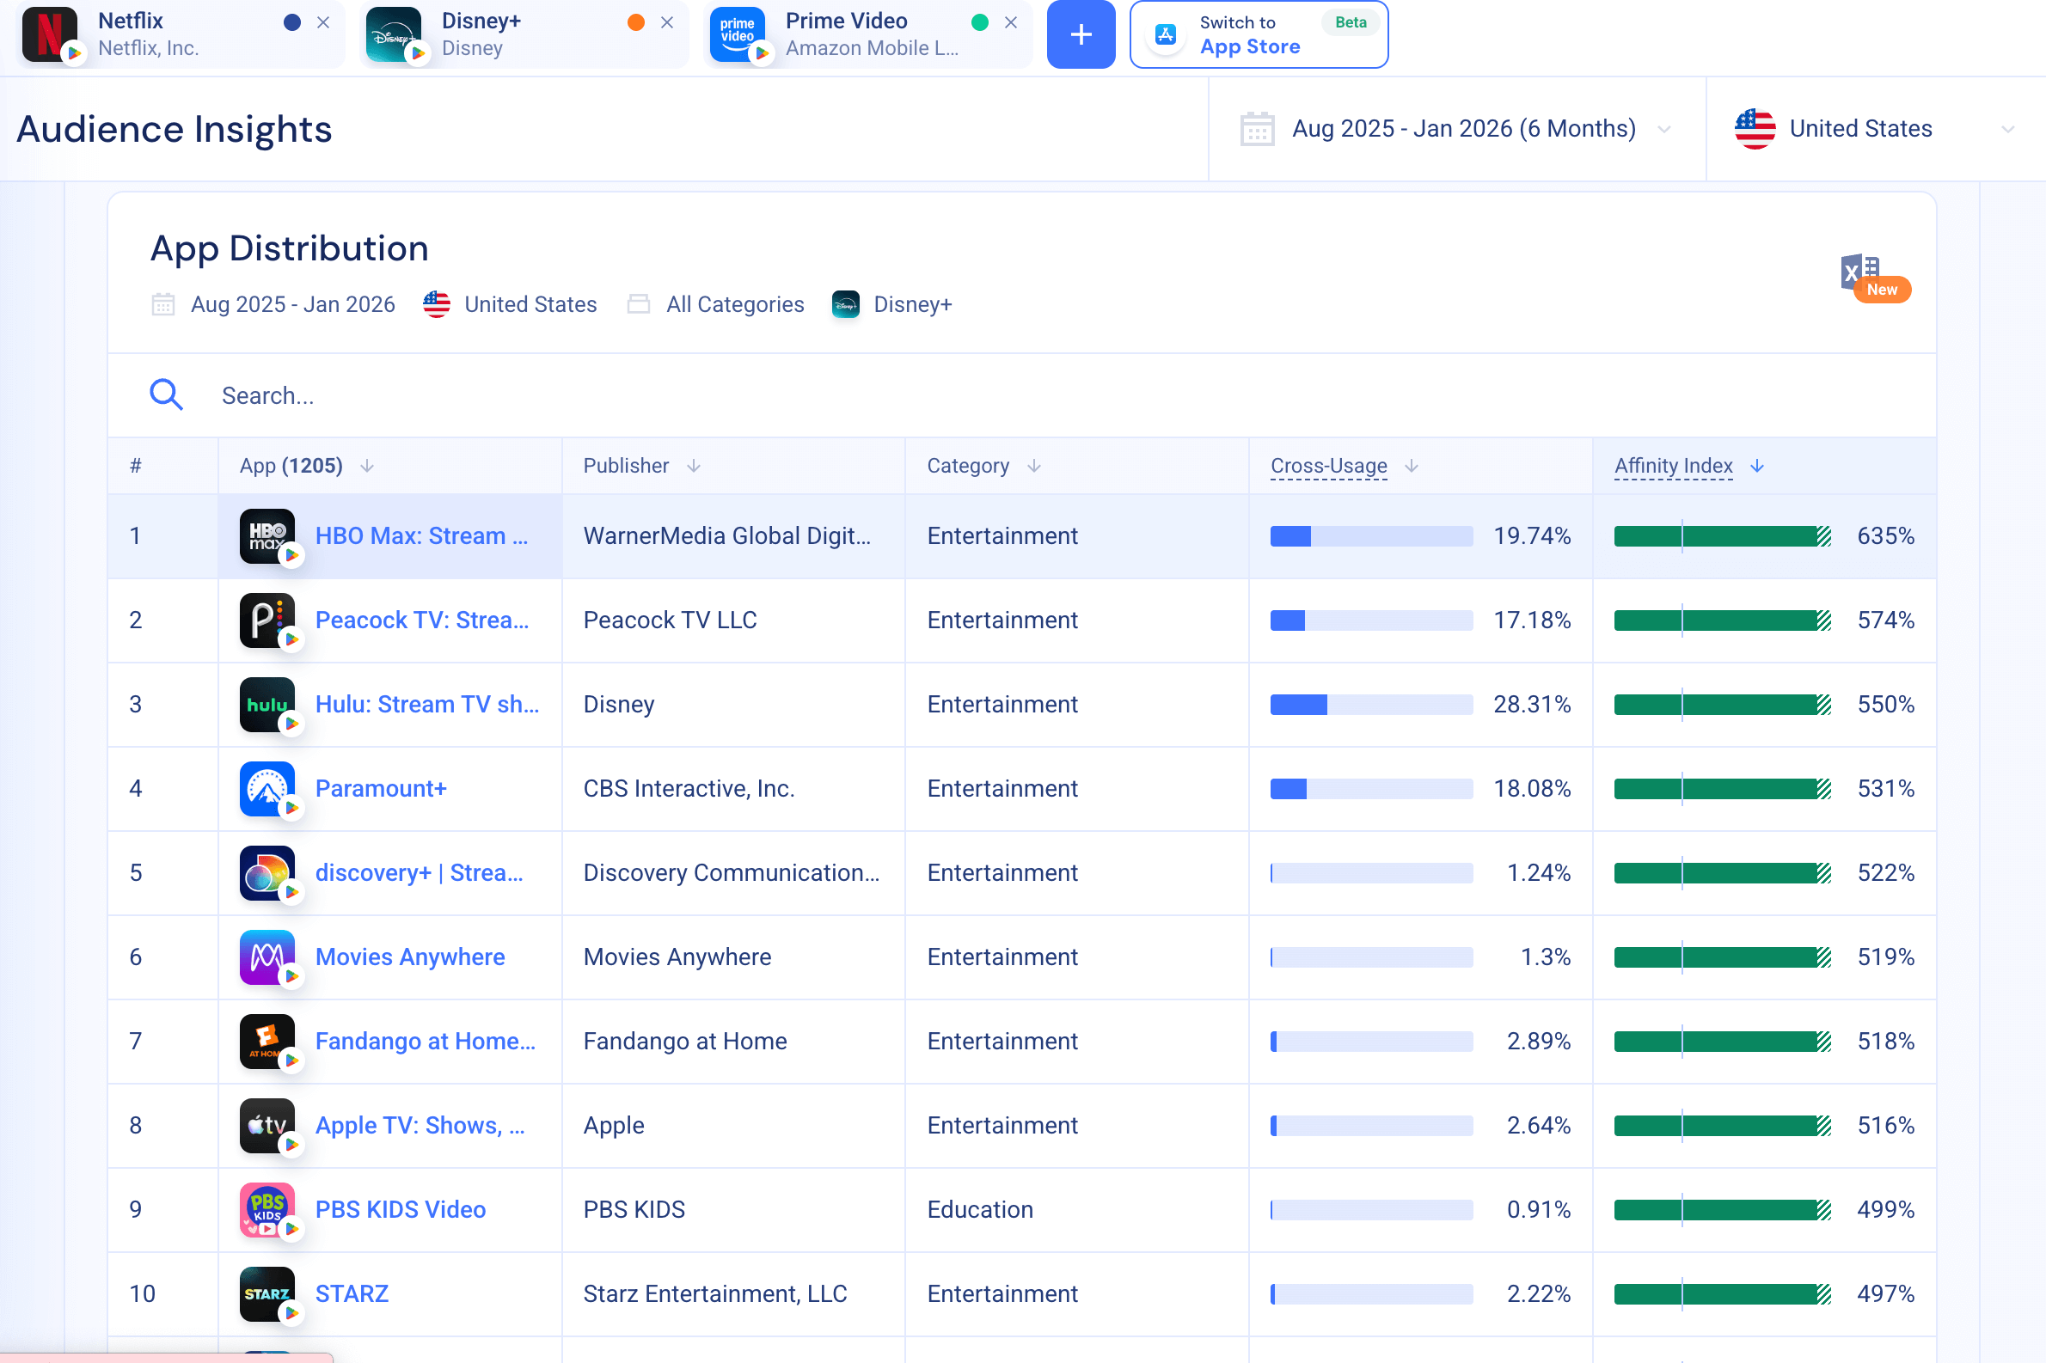Click the US flag in App Distribution filters
This screenshot has width=2046, height=1363.
pos(437,304)
